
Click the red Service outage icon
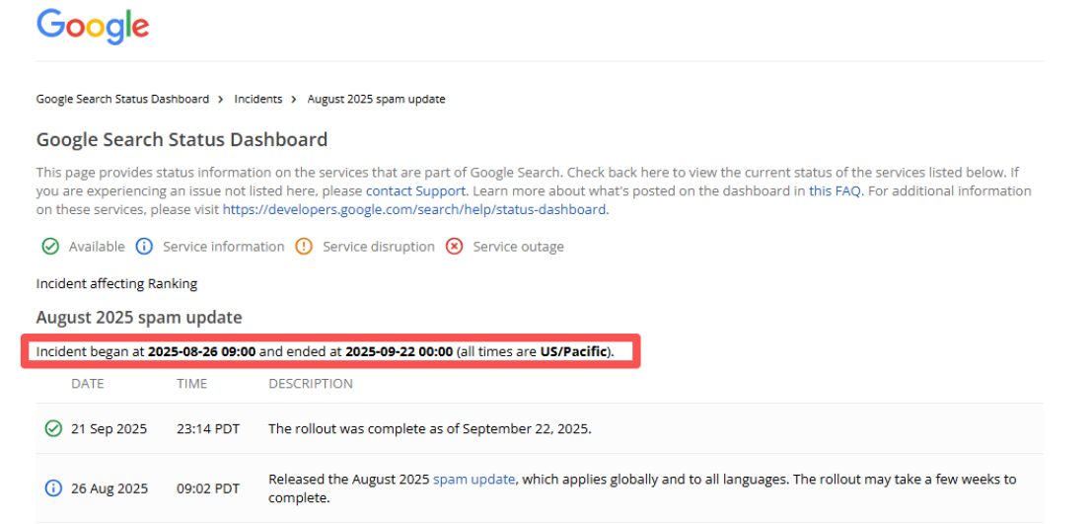(x=454, y=247)
